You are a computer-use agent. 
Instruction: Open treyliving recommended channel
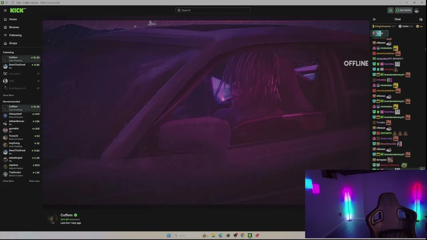click(21, 145)
